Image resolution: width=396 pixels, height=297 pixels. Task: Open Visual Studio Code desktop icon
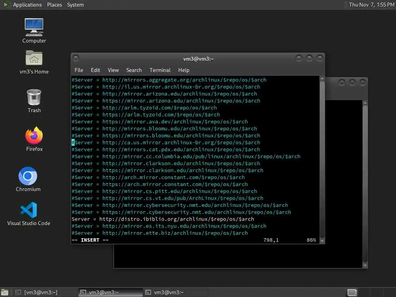tap(29, 213)
